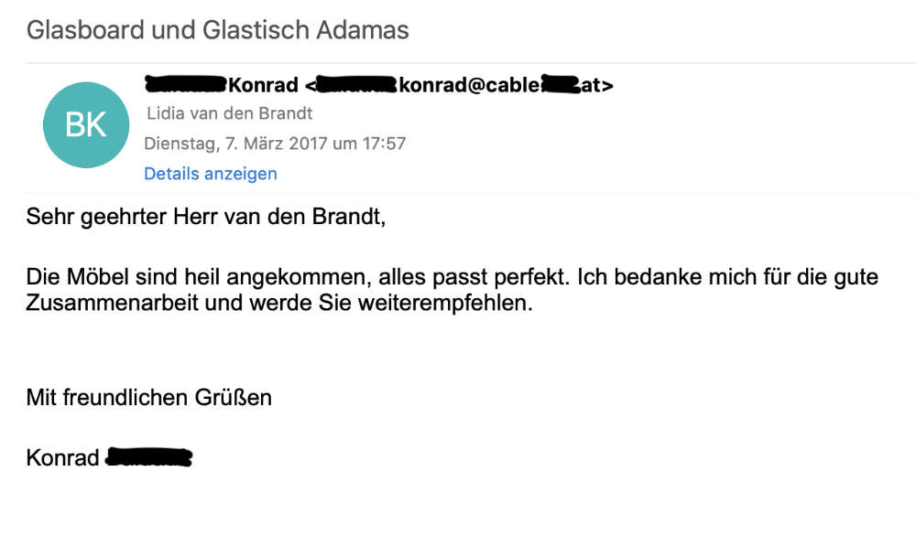Click the sender name Konrad in header
Screen dimensions: 916x536
[x=263, y=85]
